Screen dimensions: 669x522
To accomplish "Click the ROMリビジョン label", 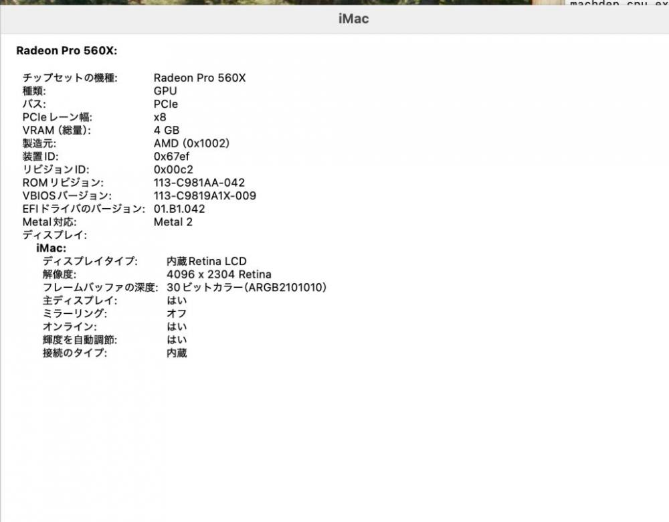I will [63, 183].
